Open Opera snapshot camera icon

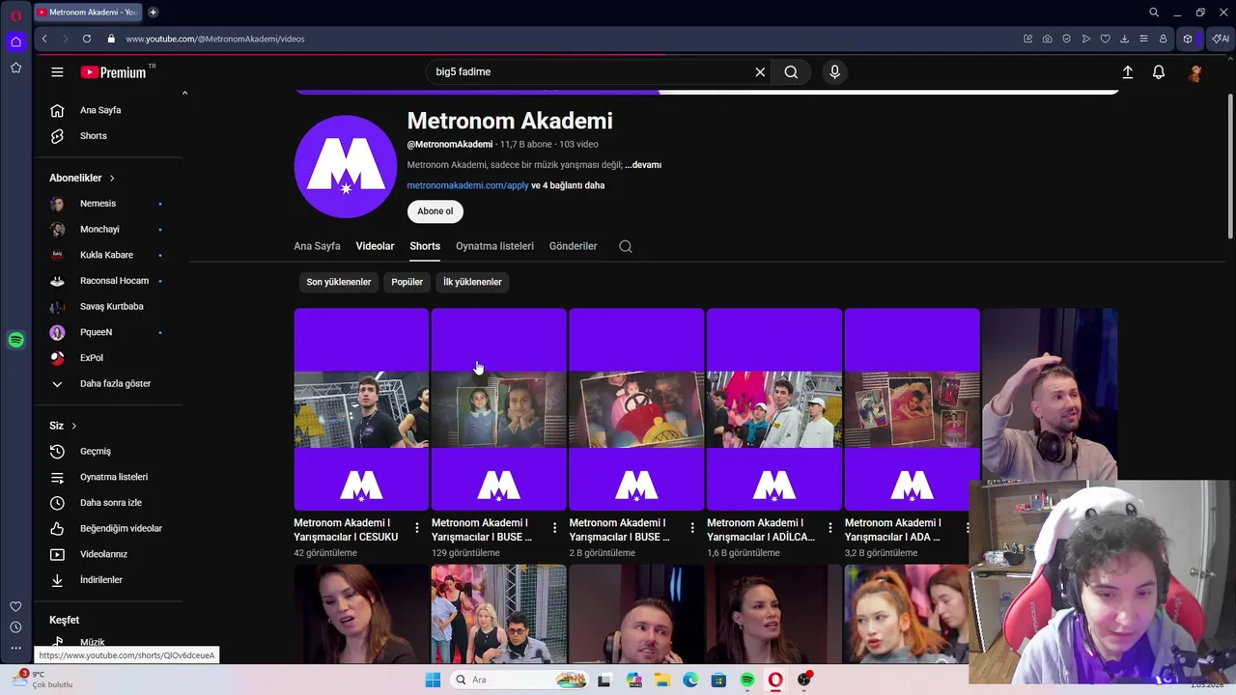1048,39
